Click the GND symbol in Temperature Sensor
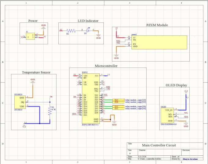This screenshot has width=208, height=164. click(x=33, y=81)
